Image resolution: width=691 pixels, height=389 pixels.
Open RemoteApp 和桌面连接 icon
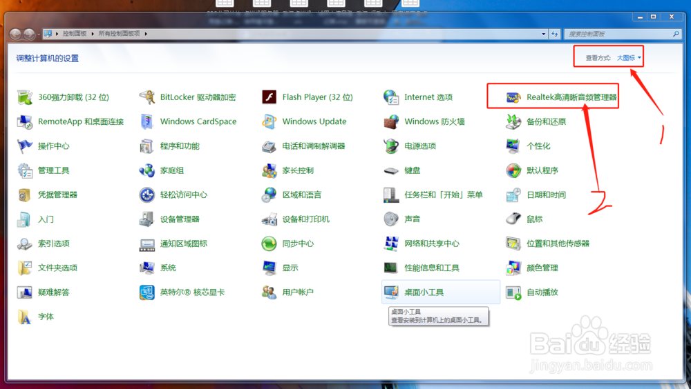tap(25, 121)
